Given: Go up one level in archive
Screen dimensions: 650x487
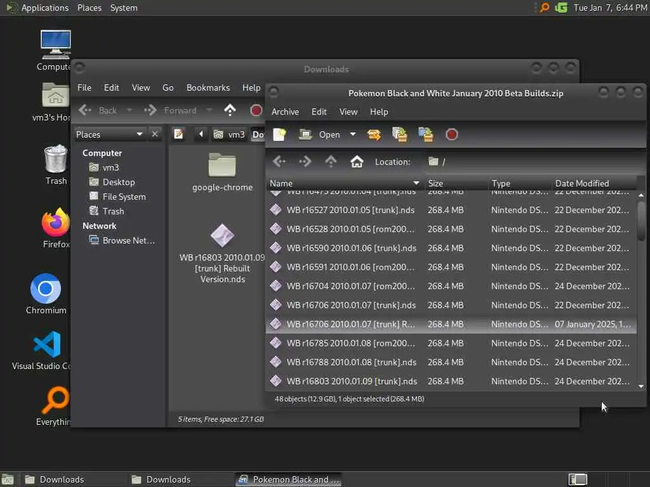Looking at the screenshot, I should (x=331, y=162).
